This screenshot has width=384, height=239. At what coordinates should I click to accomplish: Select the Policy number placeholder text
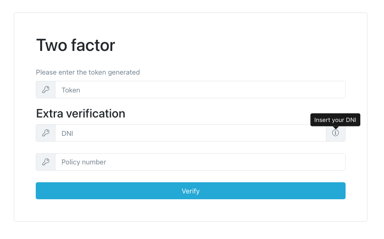coord(84,162)
